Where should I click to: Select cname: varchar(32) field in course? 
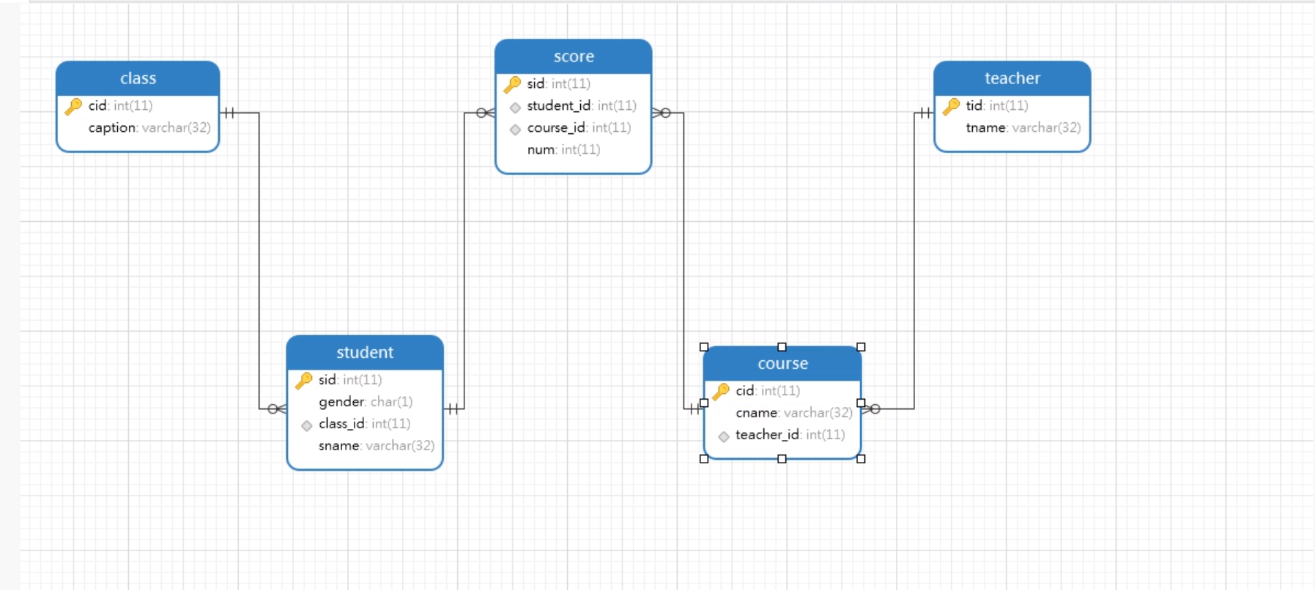pos(794,413)
